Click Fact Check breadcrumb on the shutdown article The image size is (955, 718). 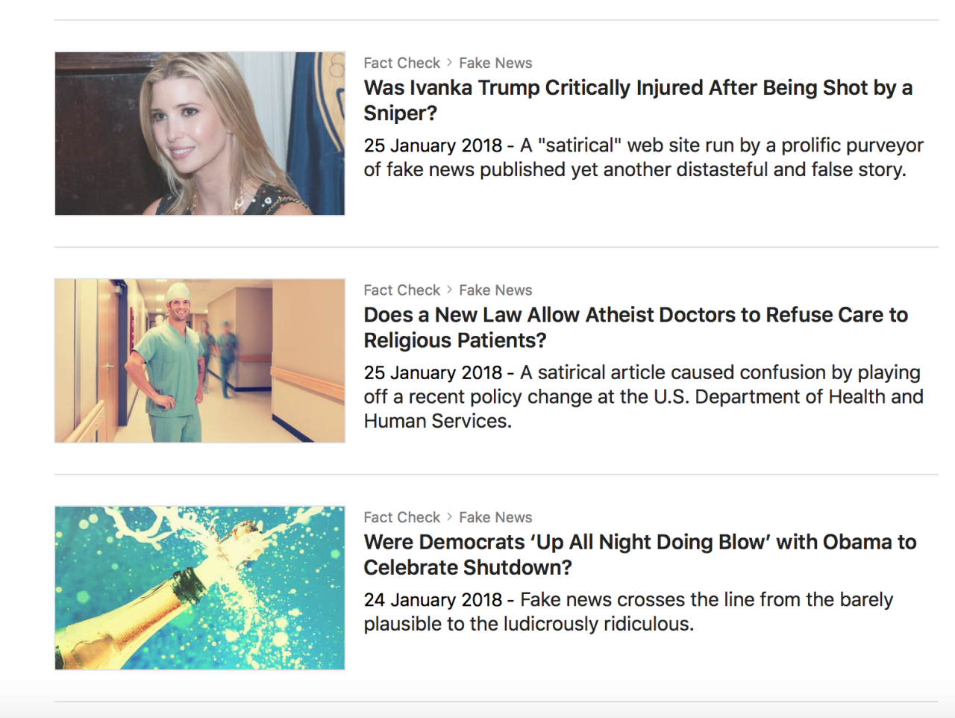click(402, 516)
